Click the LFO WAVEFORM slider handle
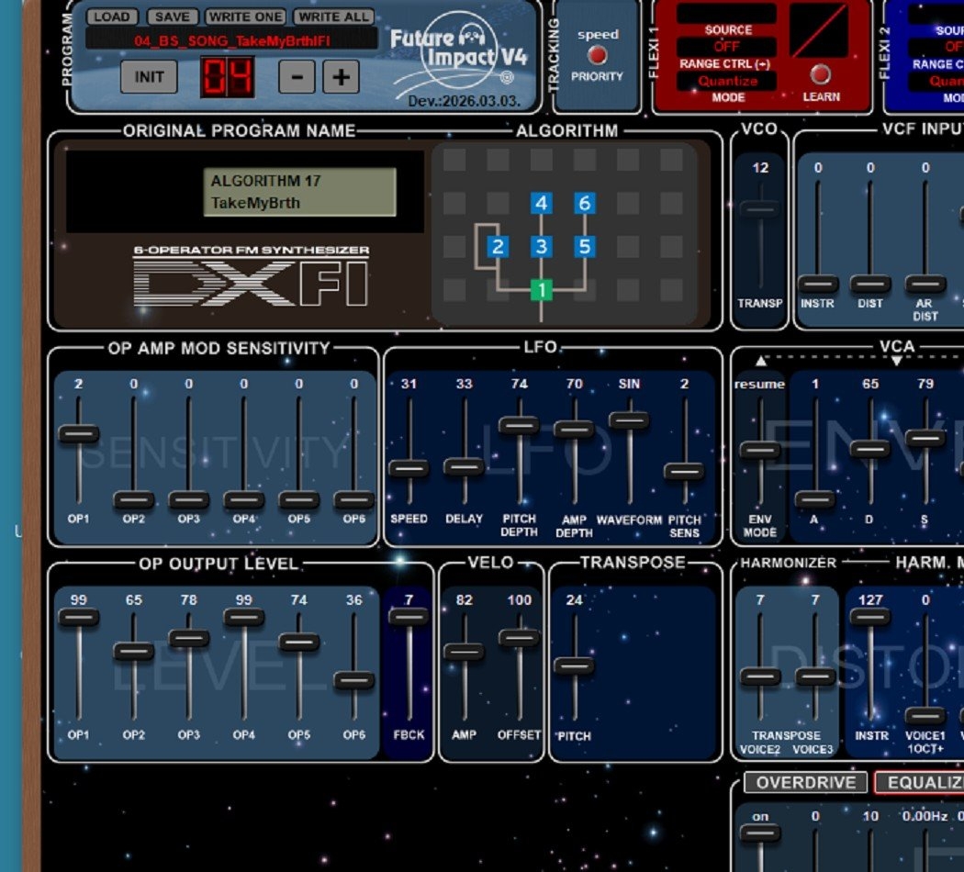This screenshot has height=872, width=964. click(629, 420)
